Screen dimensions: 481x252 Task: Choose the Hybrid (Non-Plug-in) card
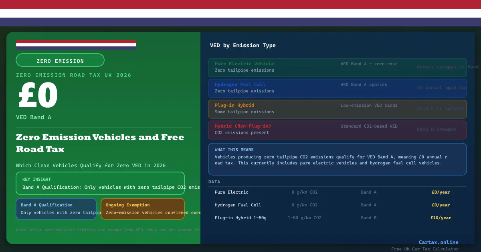click(x=337, y=130)
